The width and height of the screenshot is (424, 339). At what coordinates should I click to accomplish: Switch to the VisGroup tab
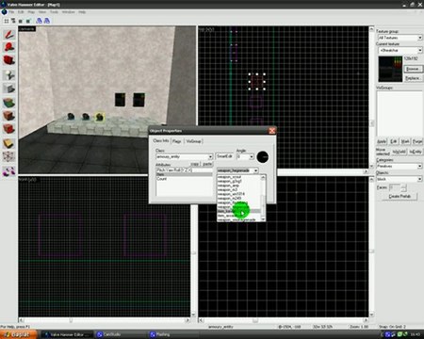coord(193,141)
